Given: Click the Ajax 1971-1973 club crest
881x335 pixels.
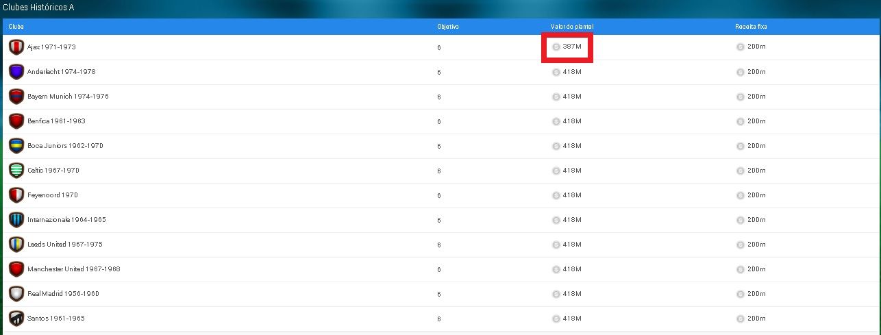Looking at the screenshot, I should 16,47.
